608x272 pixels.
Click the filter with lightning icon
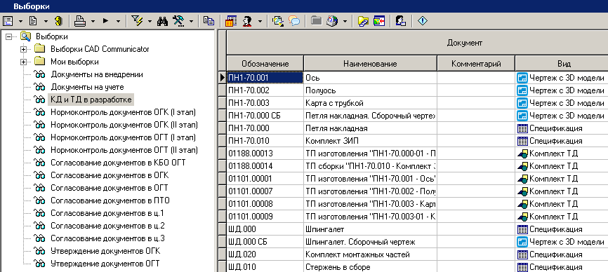[x=137, y=21]
